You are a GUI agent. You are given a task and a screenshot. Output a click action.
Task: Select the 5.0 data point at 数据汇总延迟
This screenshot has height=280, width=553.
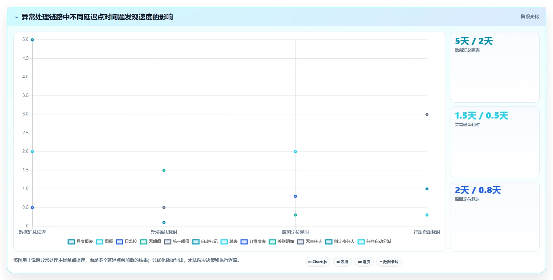[x=32, y=40]
